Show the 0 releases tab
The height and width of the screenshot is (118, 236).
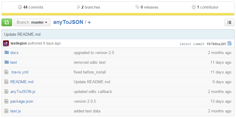[x=147, y=7]
